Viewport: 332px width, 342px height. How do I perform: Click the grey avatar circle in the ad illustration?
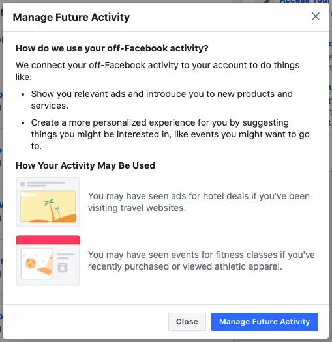coord(22,184)
